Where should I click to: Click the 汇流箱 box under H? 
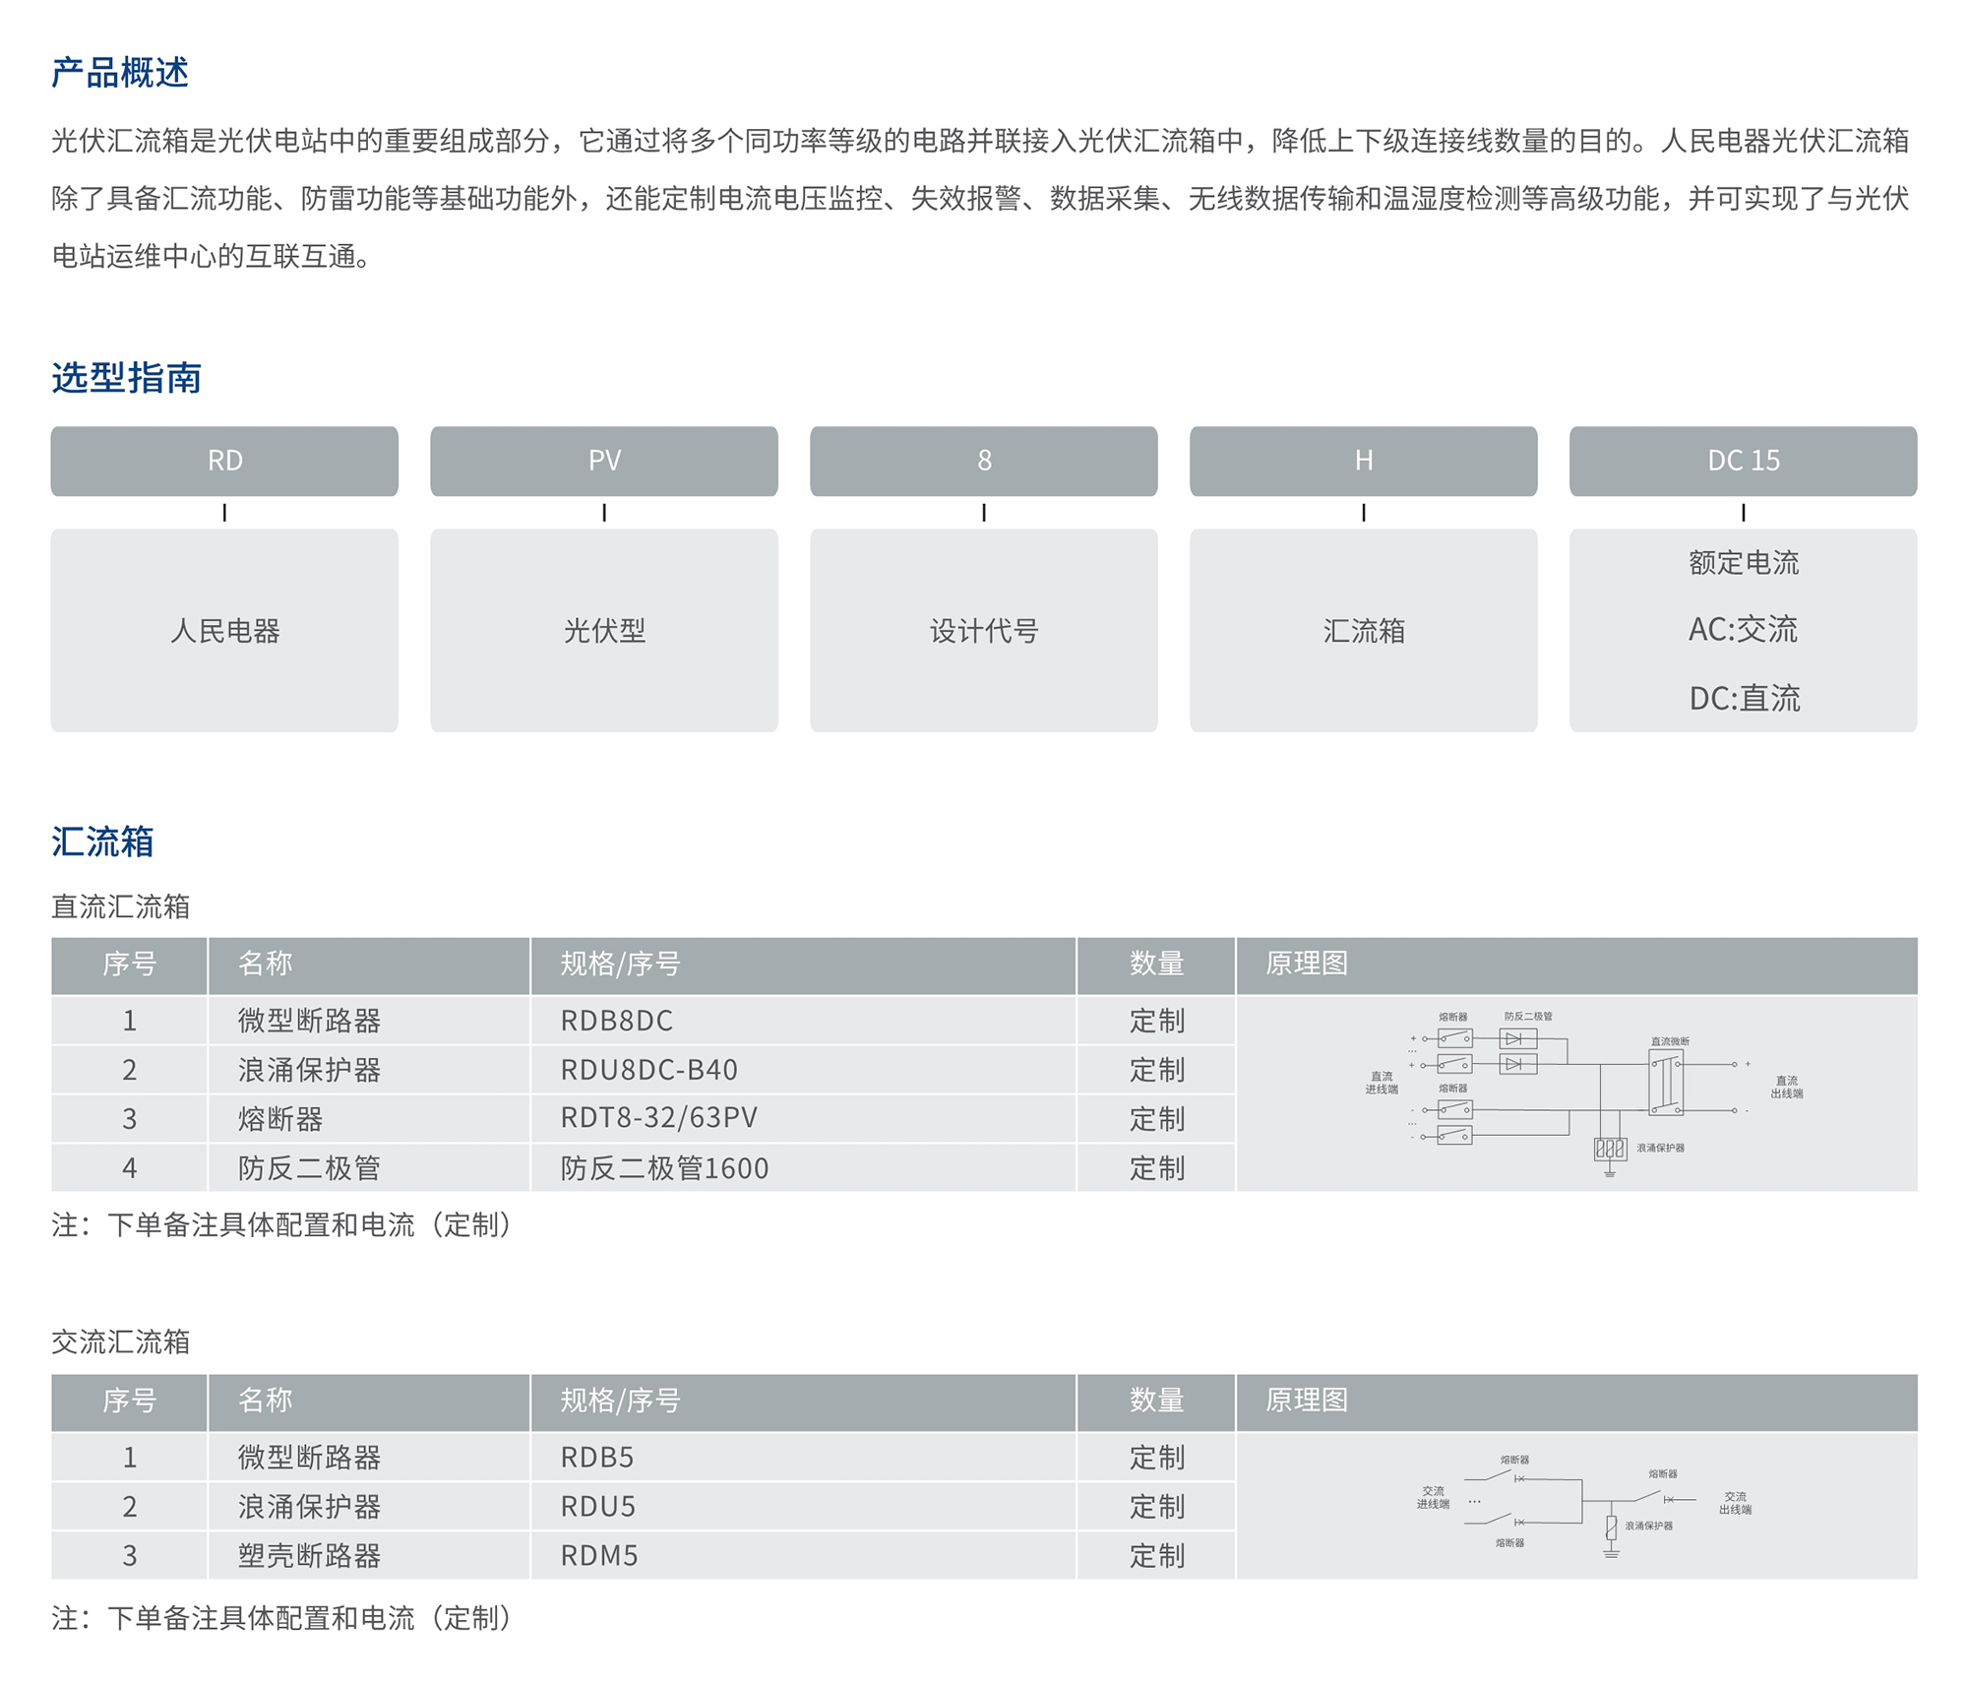tap(1364, 630)
